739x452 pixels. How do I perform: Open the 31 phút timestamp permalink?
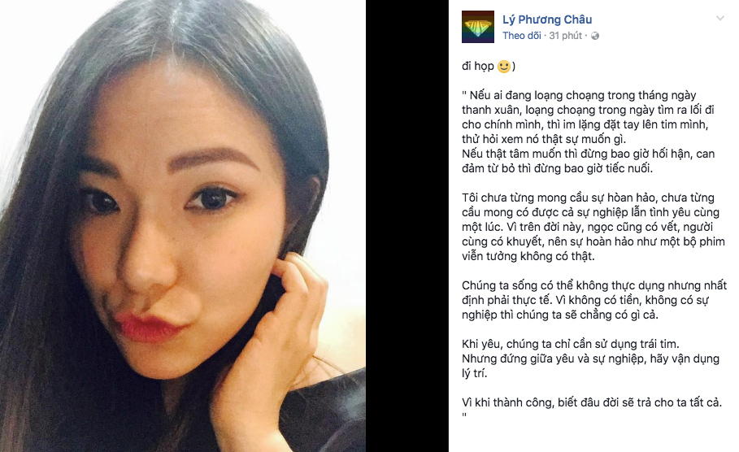point(566,36)
